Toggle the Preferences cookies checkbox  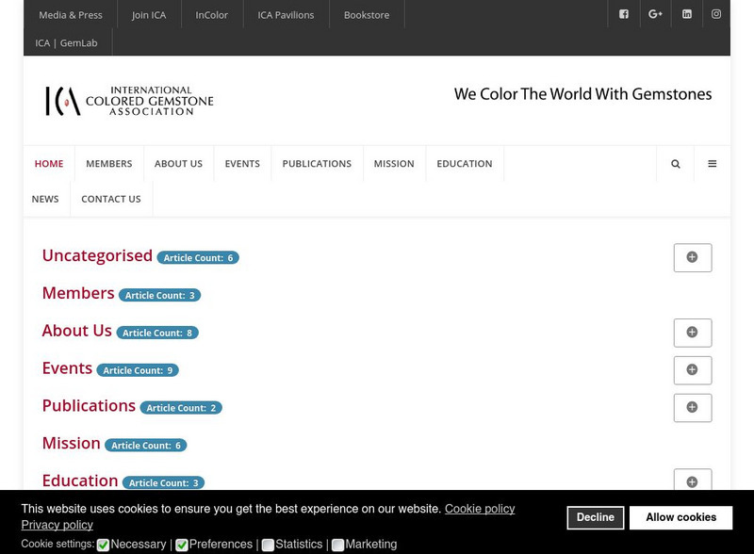pyautogui.click(x=182, y=545)
